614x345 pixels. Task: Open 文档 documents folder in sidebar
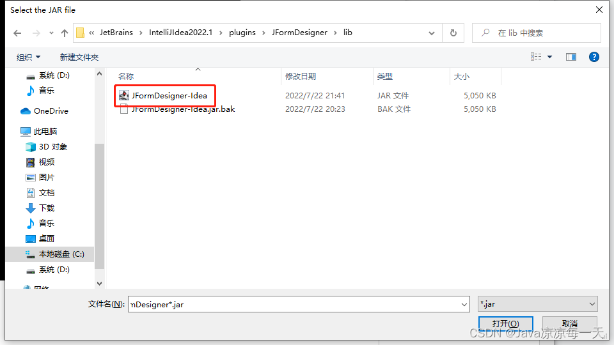pos(47,193)
